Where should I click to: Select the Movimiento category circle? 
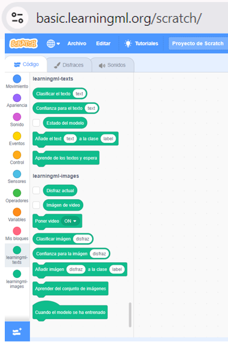point(17,79)
